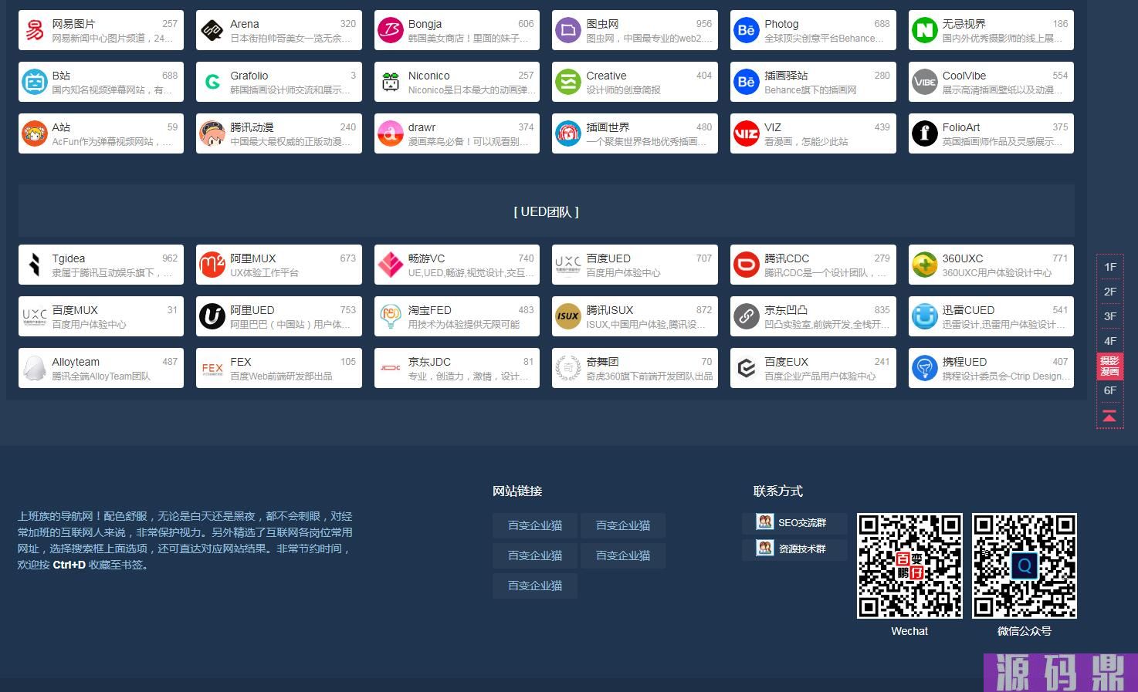The height and width of the screenshot is (692, 1138).
Task: Click the Niconico TV icon
Action: (391, 82)
